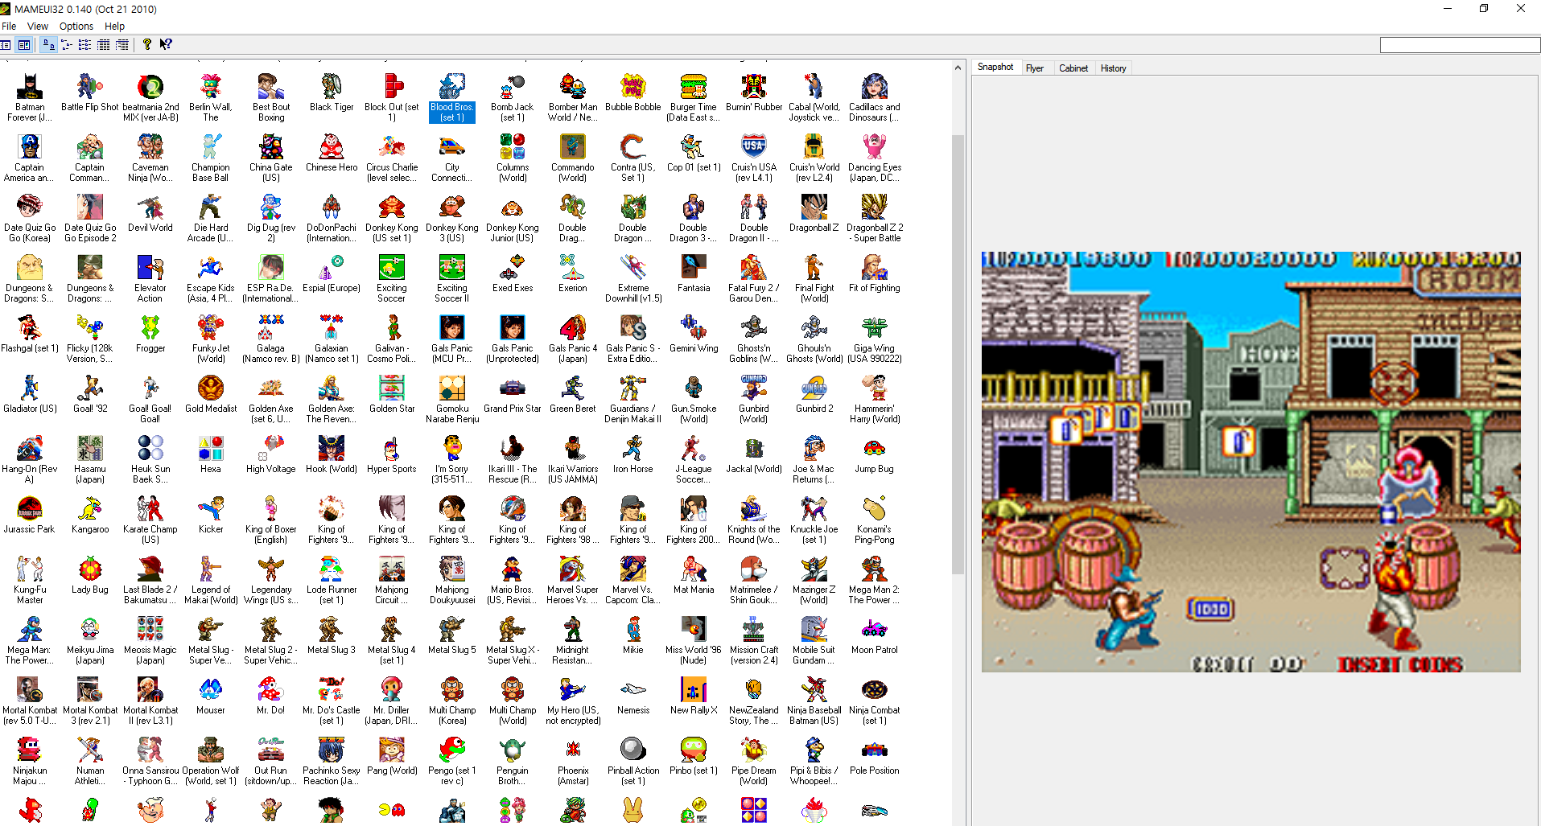Viewport: 1541px width, 826px height.
Task: Click the 'Blood Bros. (set 1)' label
Action: click(452, 112)
